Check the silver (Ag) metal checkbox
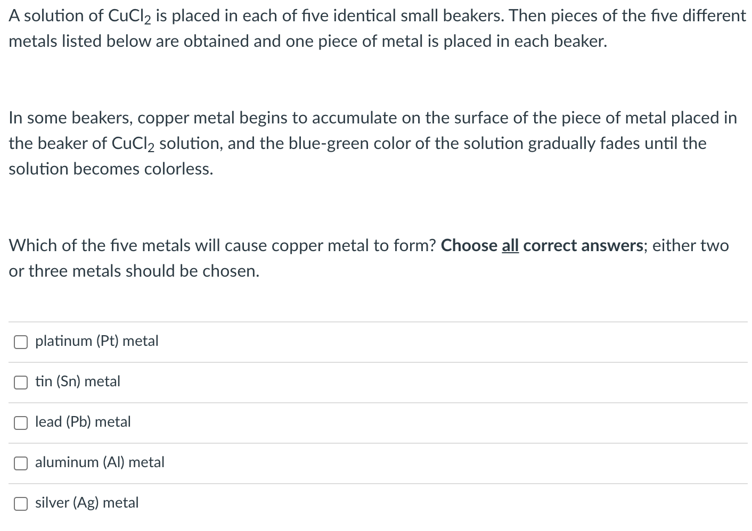This screenshot has width=752, height=531. (x=20, y=503)
